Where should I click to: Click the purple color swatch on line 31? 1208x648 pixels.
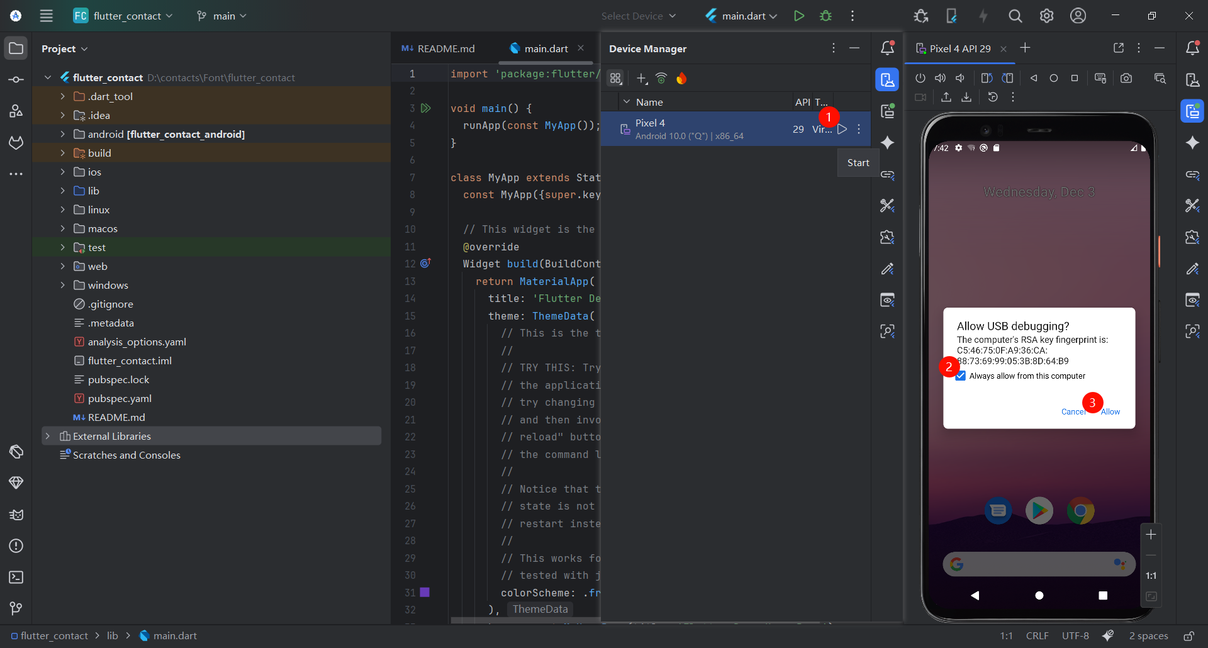425,592
